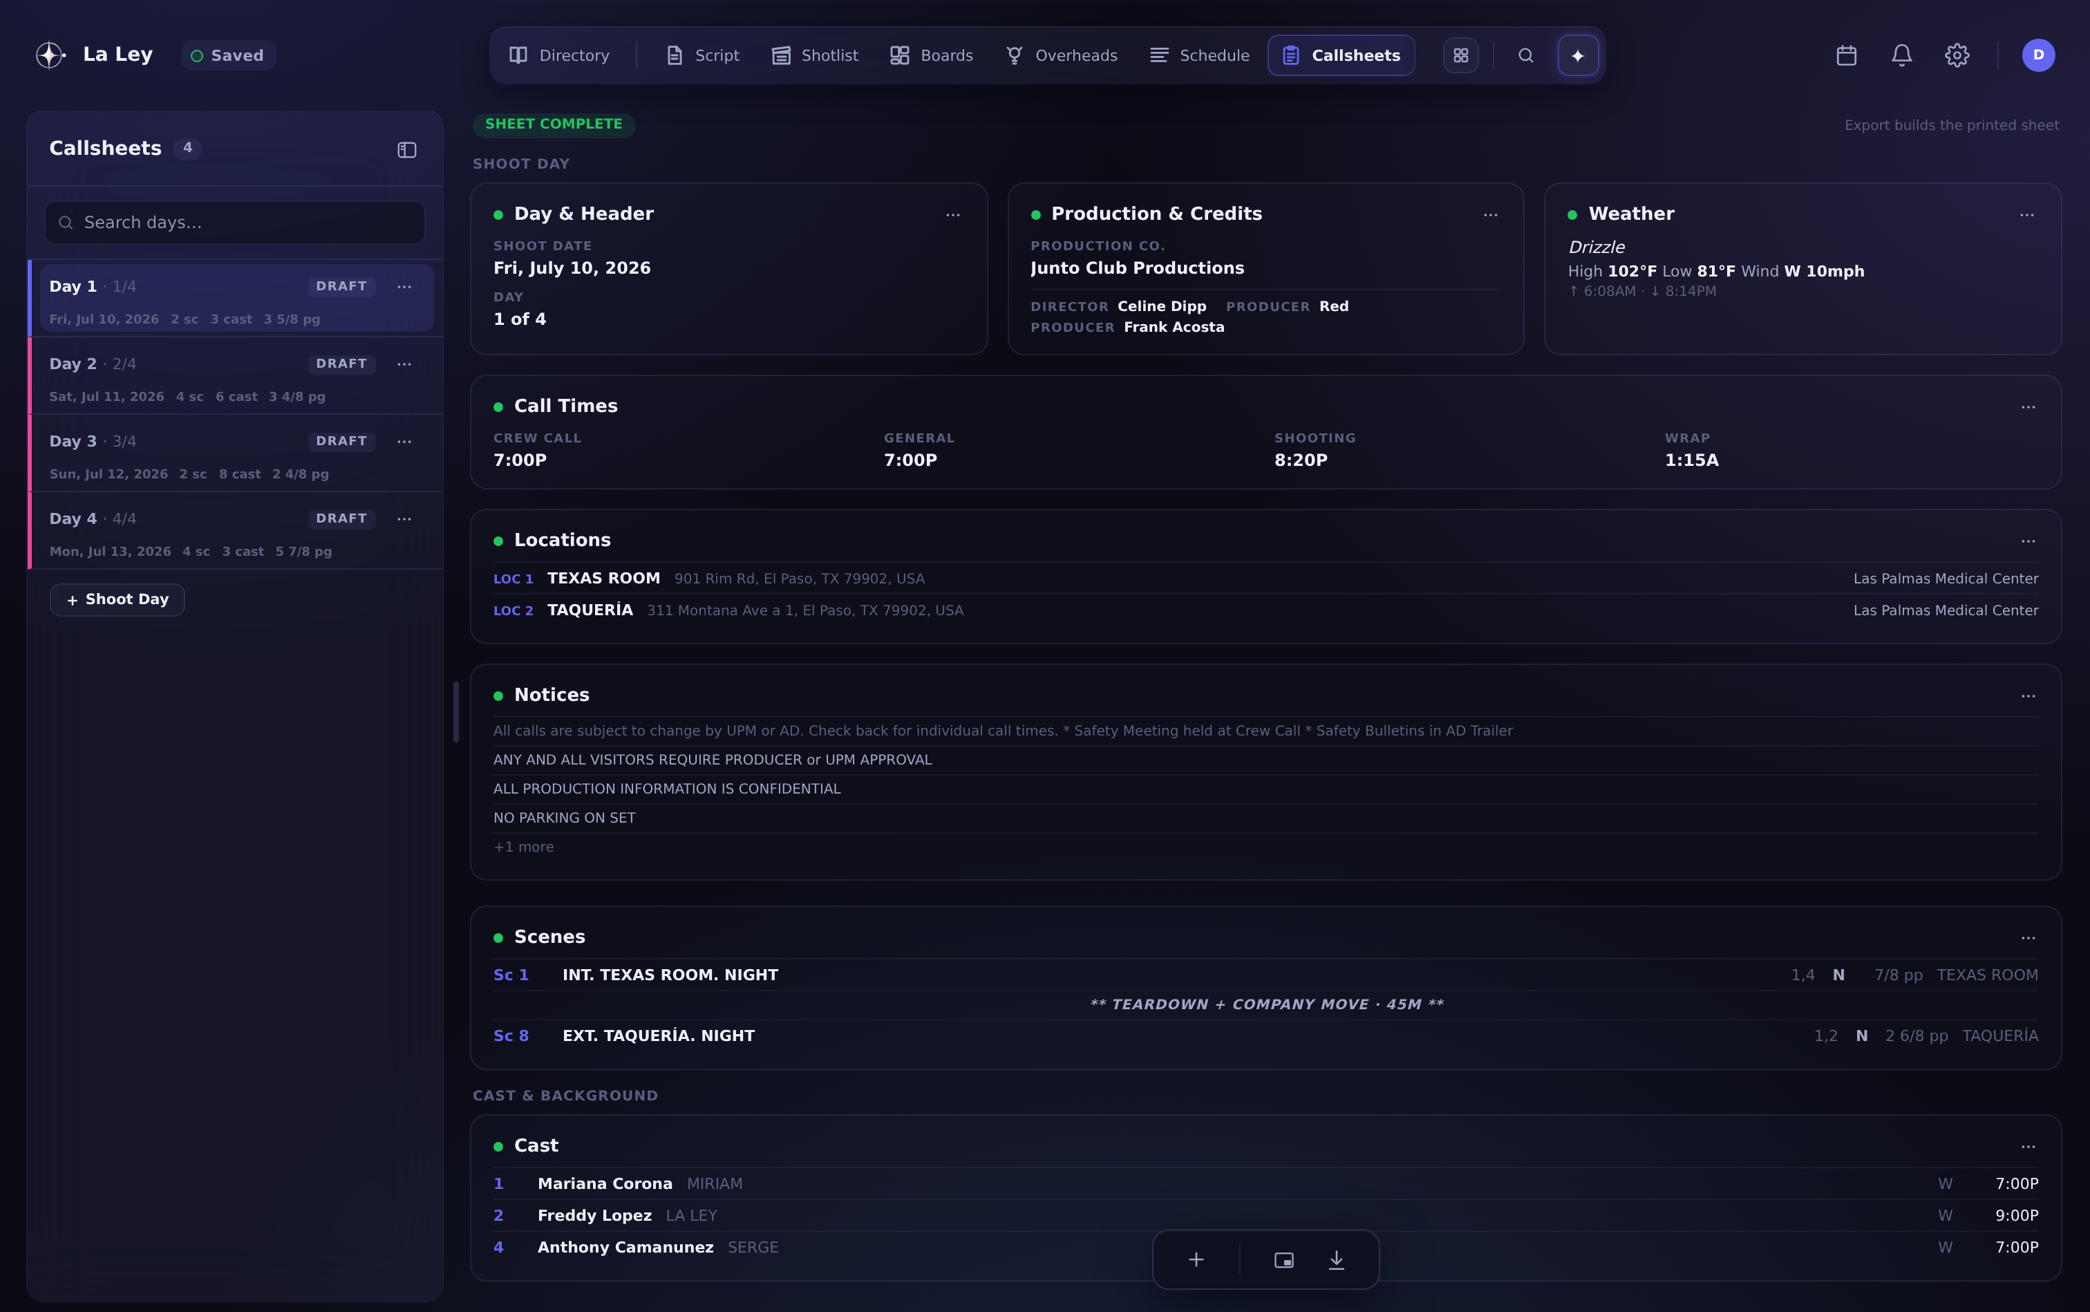Open Weather card options menu

coord(2026,214)
